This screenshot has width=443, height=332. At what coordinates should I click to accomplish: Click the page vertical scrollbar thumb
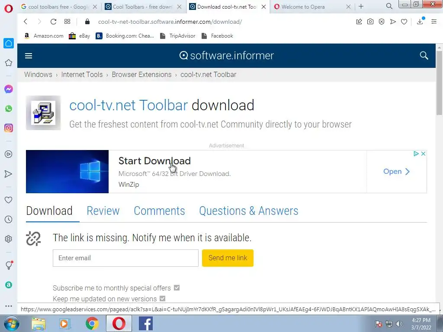[x=439, y=83]
